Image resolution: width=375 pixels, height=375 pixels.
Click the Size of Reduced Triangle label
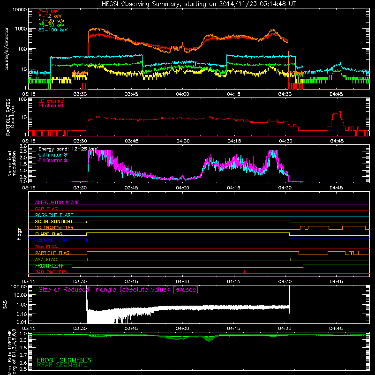[119, 290]
